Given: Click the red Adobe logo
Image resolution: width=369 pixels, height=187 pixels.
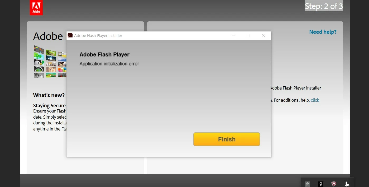Looking at the screenshot, I should pyautogui.click(x=36, y=8).
